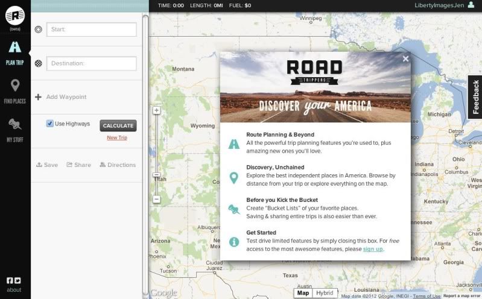Click the Report a map error link
The width and height of the screenshot is (482, 299).
pos(461,296)
